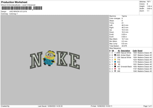
Task: Select the pink thread swatch code 1107
Action: [x=115, y=69]
